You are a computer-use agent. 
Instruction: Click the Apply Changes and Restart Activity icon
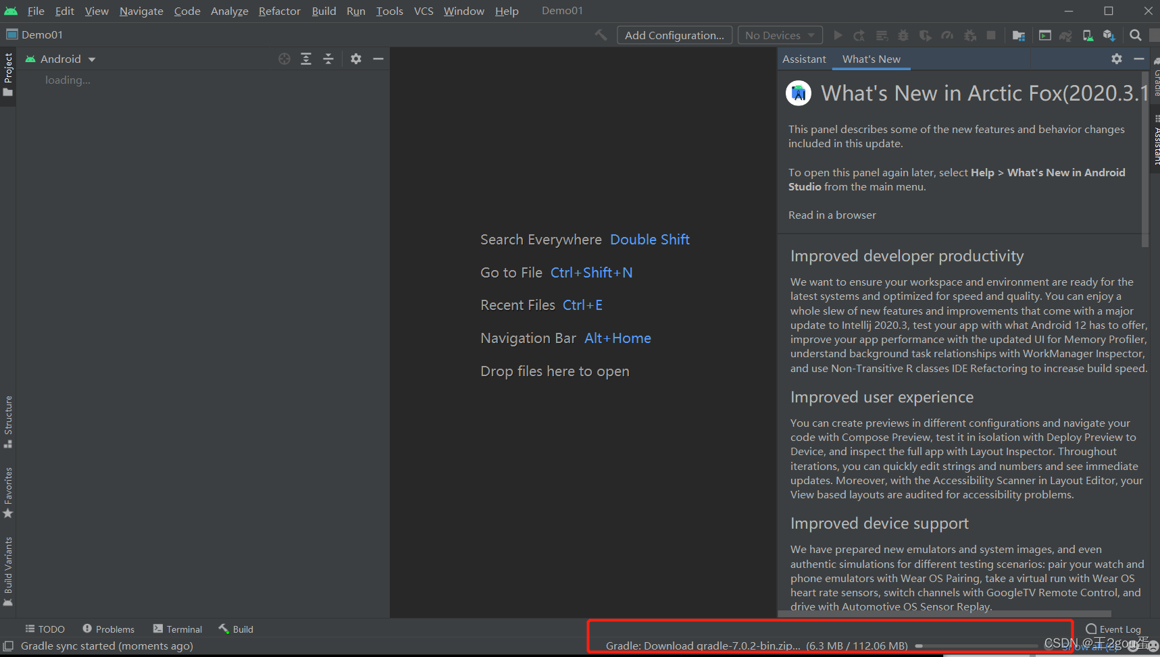[859, 35]
